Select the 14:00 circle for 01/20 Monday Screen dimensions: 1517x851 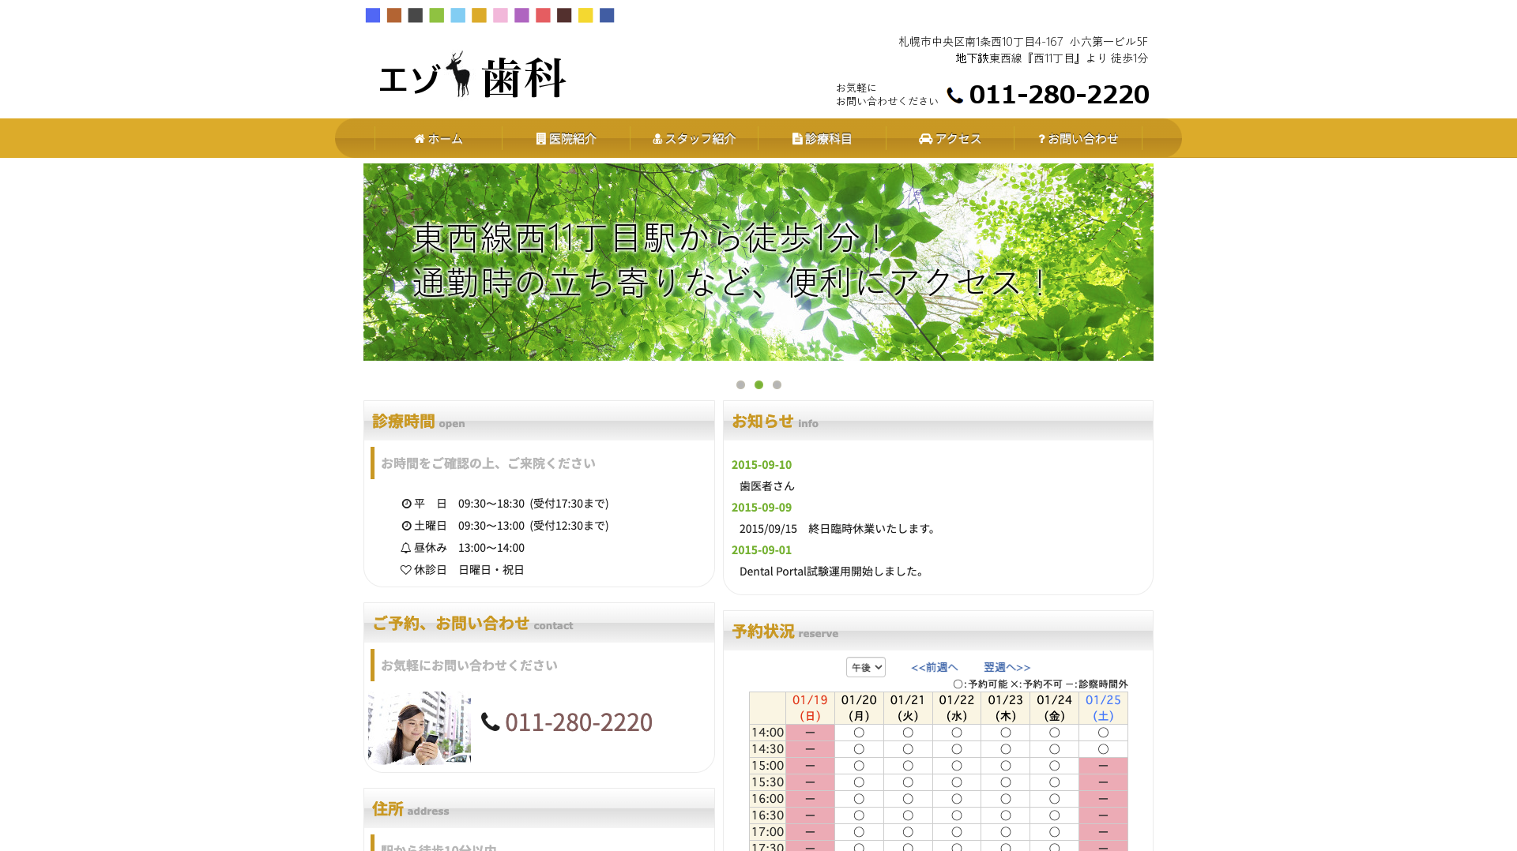click(x=859, y=732)
